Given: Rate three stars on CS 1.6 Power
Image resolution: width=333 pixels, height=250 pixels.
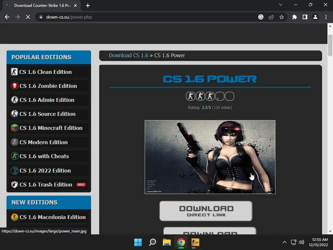Looking at the screenshot, I should (210, 96).
